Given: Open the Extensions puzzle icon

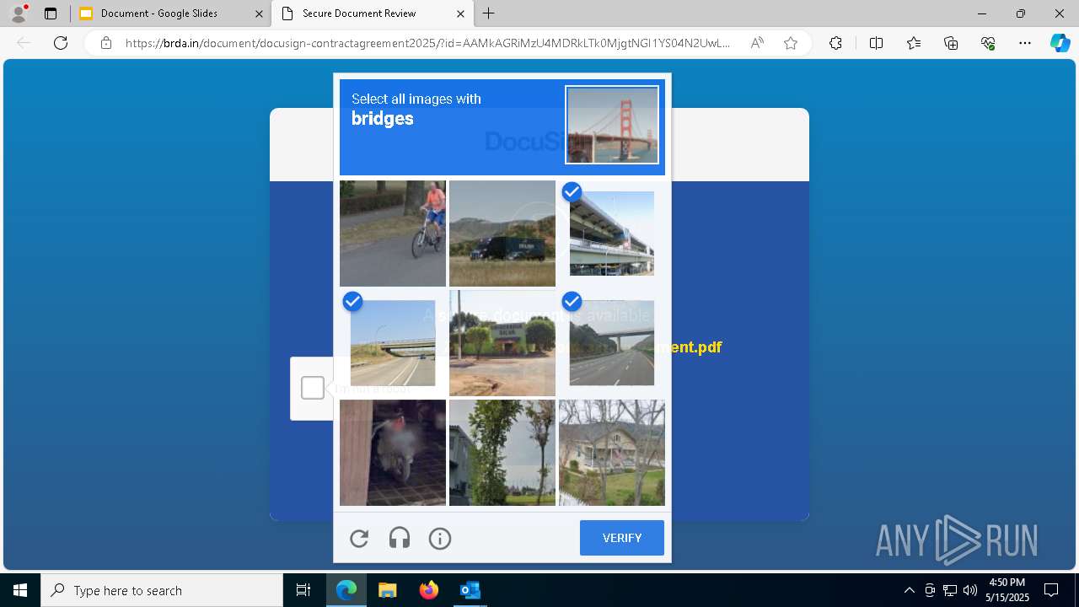Looking at the screenshot, I should [835, 43].
